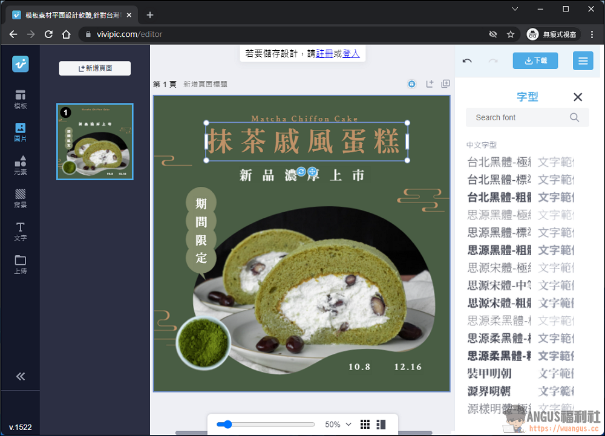This screenshot has width=605, height=436.
Task: Choose font 台北黑體-標準
Action: [x=521, y=180]
